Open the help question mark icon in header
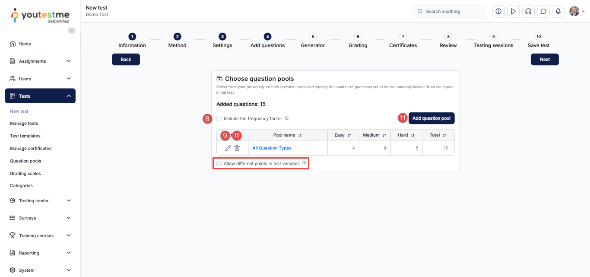Image resolution: width=590 pixels, height=277 pixels. pos(498,11)
